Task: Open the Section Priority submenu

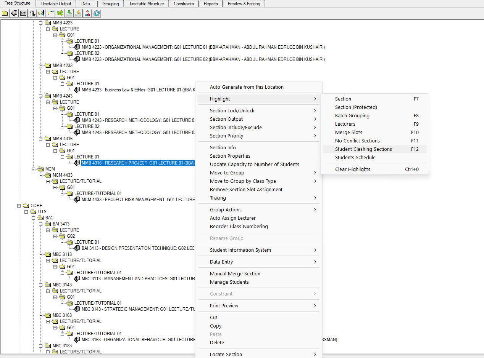Action: (x=259, y=136)
